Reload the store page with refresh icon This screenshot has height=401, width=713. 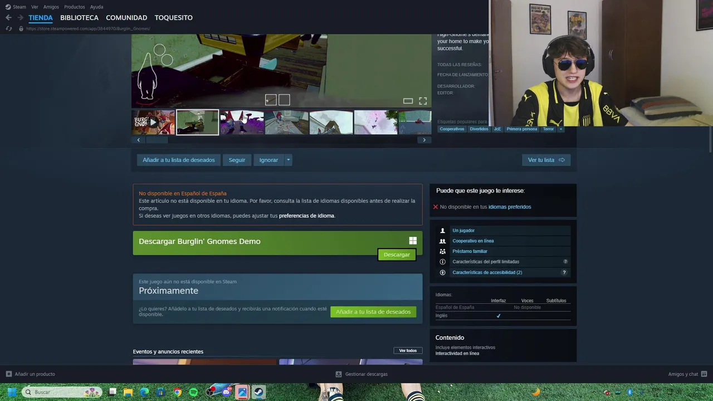pos(8,28)
